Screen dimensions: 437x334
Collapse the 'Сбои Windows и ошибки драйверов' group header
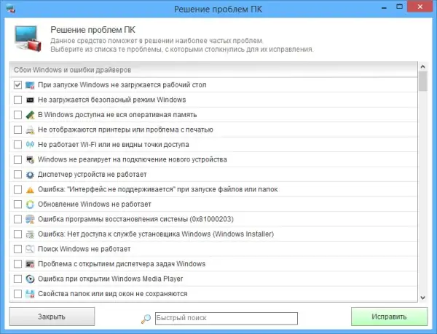pos(73,70)
